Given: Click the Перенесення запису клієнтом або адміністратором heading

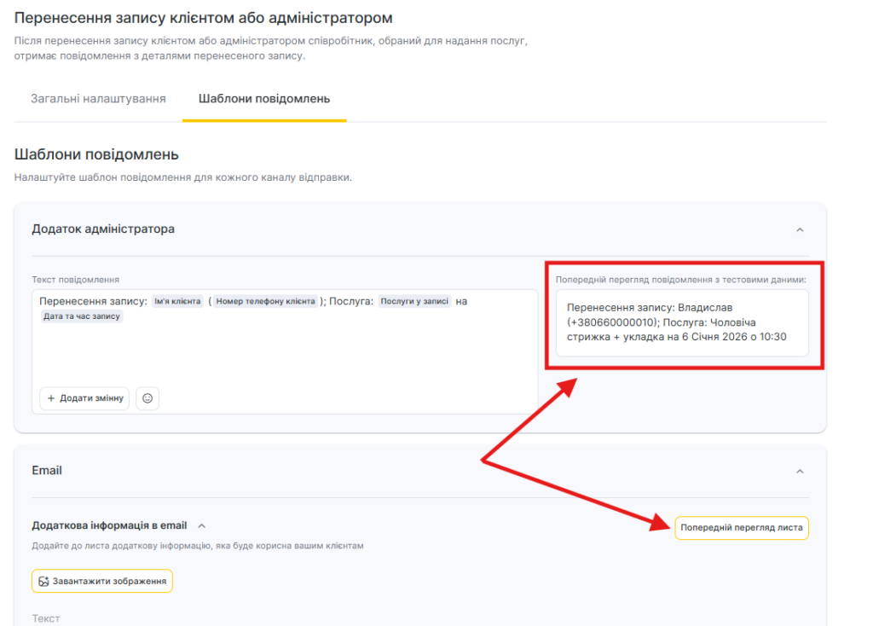Looking at the screenshot, I should pos(203,18).
